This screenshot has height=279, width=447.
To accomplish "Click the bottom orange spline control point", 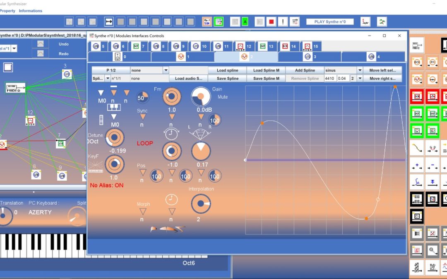I will [x=366, y=218].
